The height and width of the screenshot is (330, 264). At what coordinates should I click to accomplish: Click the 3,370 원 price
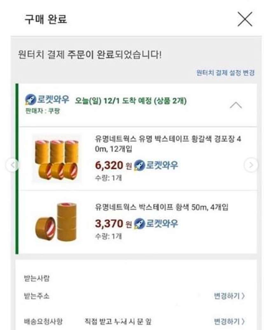click(113, 224)
